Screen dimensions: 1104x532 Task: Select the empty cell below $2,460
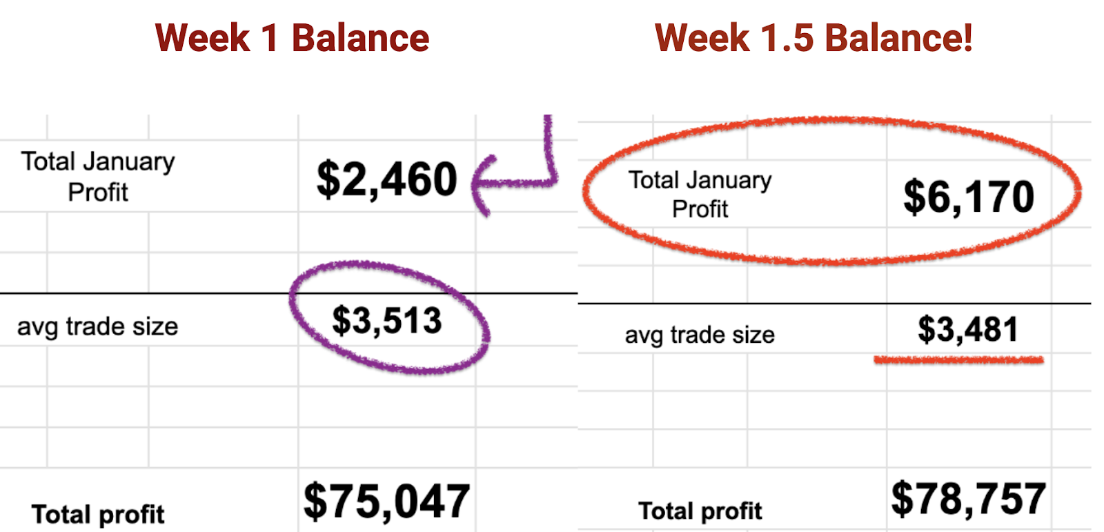pyautogui.click(x=387, y=232)
